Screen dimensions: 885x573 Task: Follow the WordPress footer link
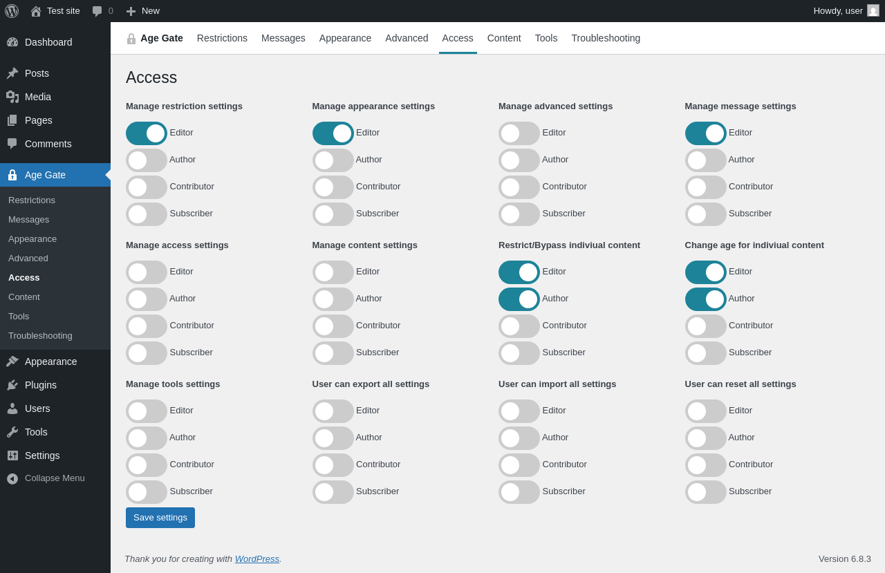[257, 558]
